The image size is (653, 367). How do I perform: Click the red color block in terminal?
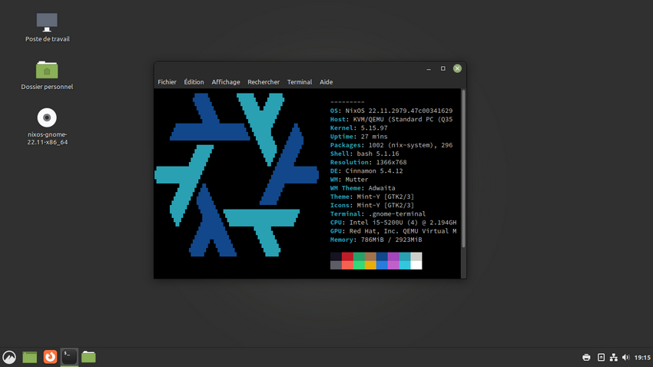(x=347, y=256)
